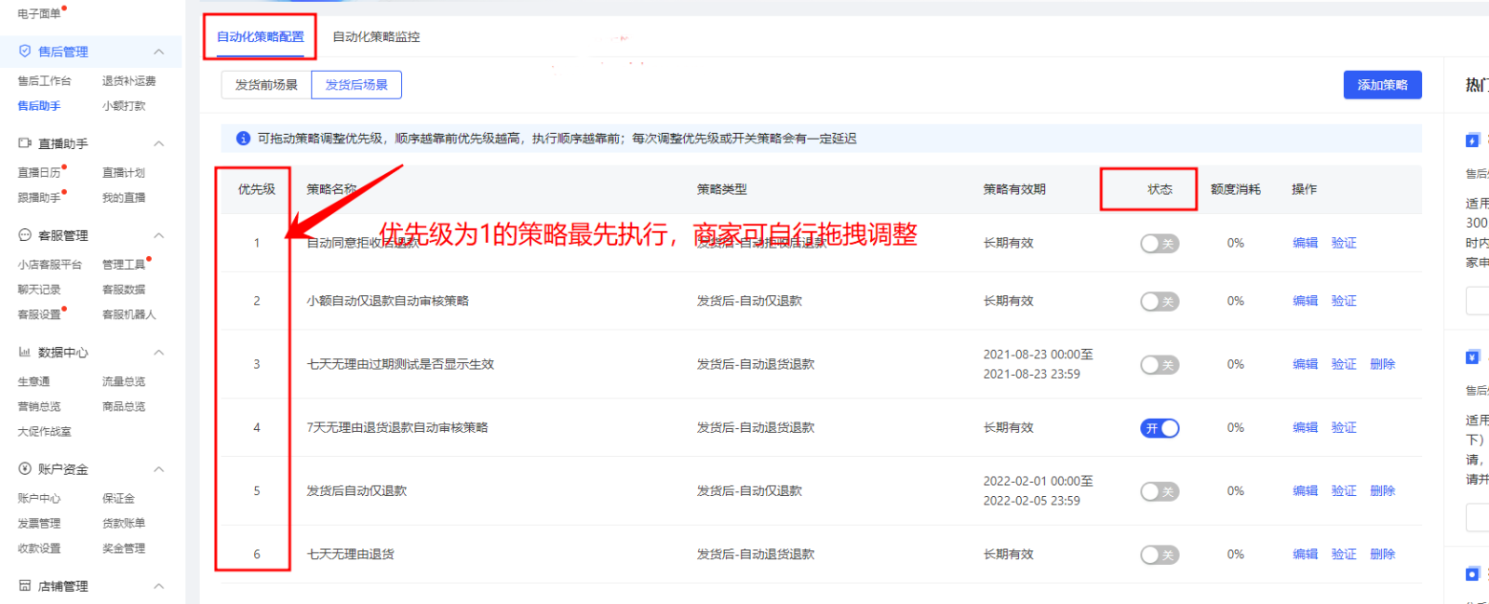The image size is (1489, 604).
Task: Click 编辑 for priority 1 strategy
Action: (x=1305, y=243)
